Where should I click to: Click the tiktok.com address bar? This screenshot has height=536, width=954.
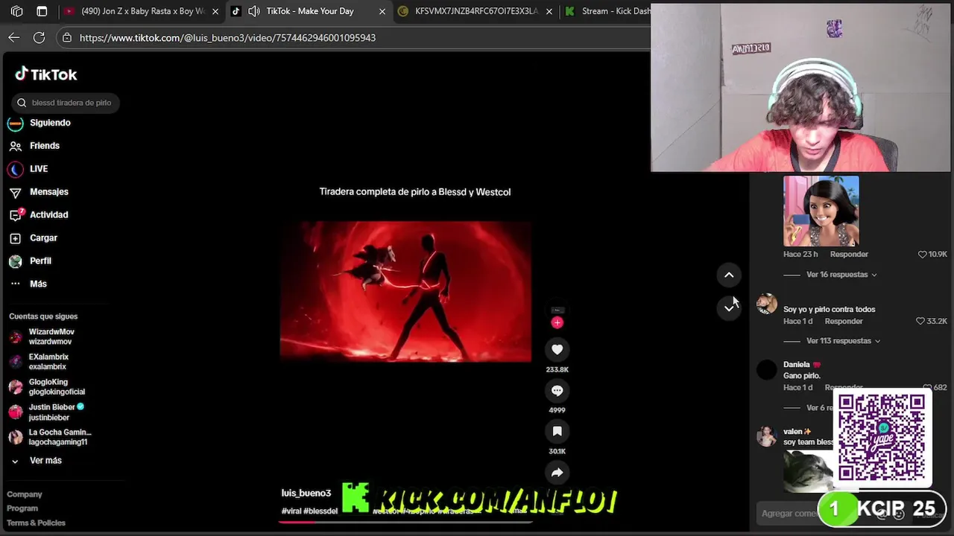coord(227,38)
